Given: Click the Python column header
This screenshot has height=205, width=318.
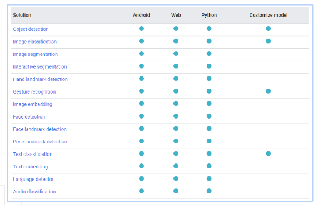Looking at the screenshot, I should coord(209,15).
